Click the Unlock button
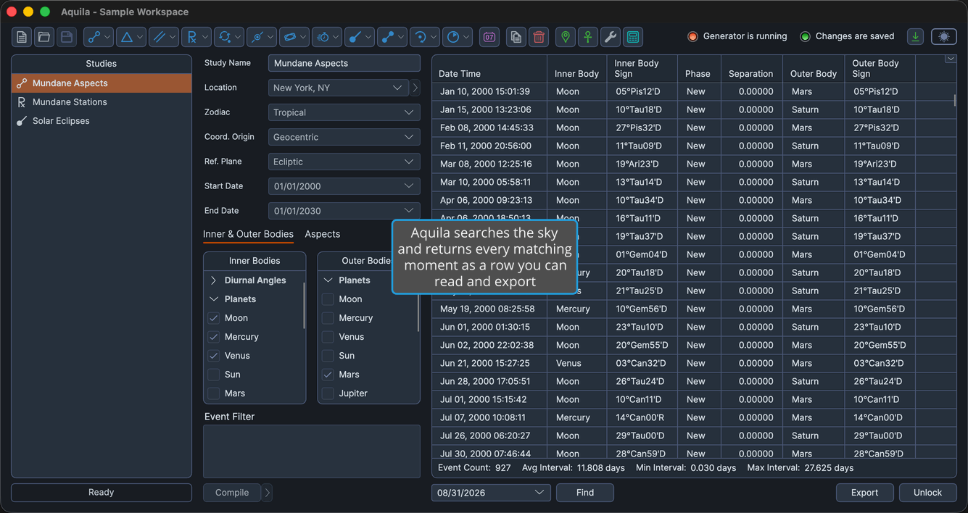 click(927, 493)
